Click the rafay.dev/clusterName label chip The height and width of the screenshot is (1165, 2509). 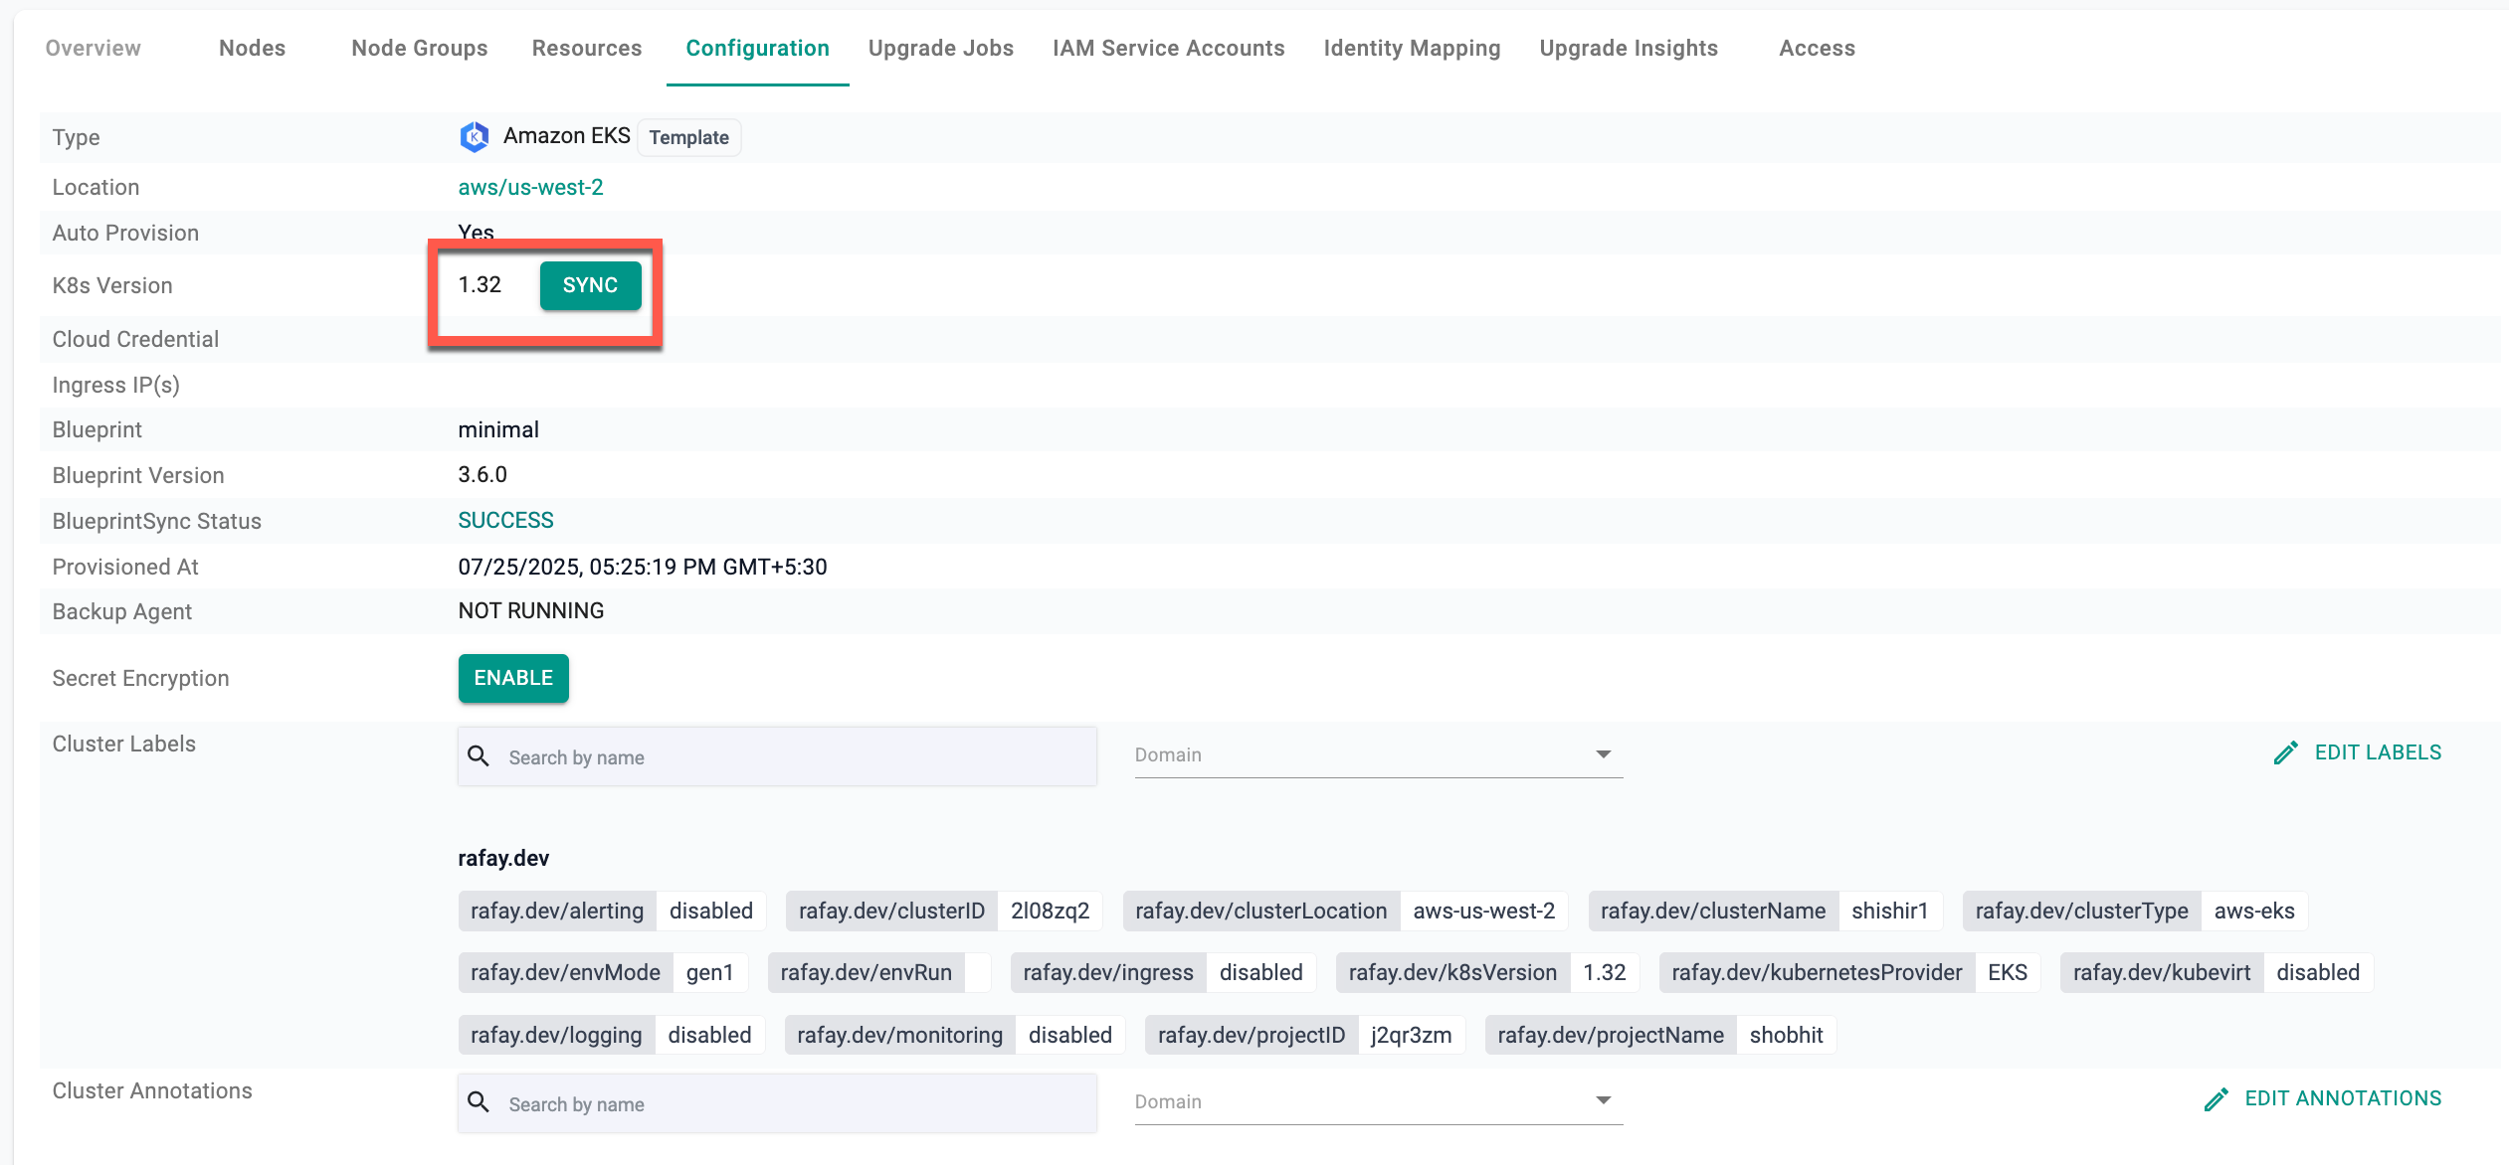(1766, 911)
